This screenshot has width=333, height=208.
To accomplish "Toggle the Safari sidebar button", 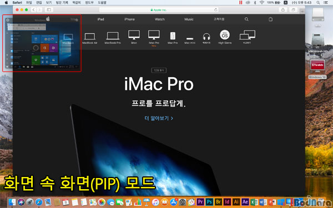I will (x=49, y=10).
